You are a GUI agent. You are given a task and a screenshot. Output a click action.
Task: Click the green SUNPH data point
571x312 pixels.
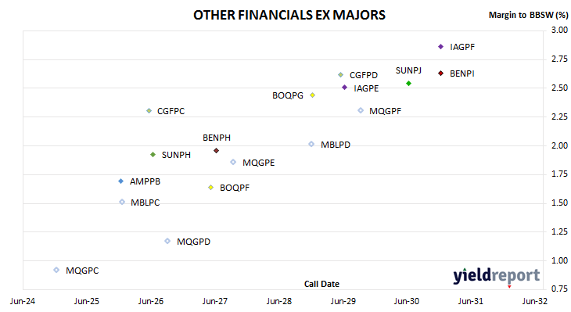(x=153, y=155)
